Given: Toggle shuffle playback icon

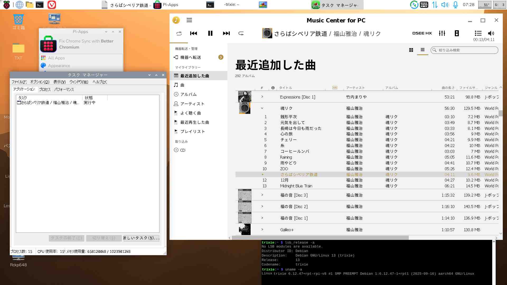Looking at the screenshot, I should click(179, 33).
